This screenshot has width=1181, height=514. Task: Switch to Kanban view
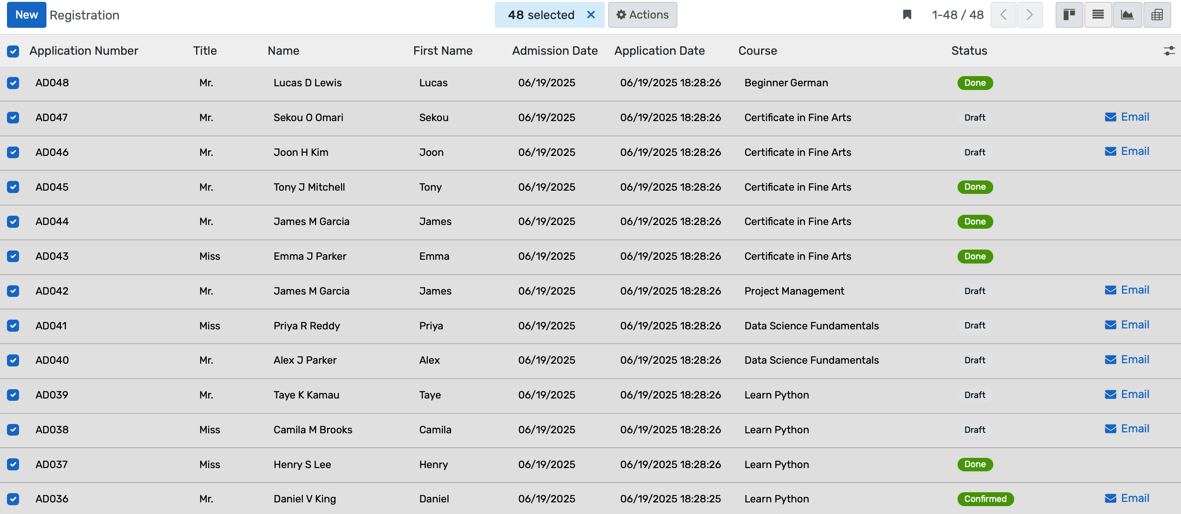pos(1069,15)
